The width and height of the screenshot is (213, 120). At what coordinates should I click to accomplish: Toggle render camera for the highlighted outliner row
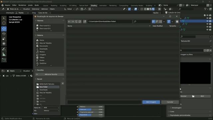pos(210,21)
